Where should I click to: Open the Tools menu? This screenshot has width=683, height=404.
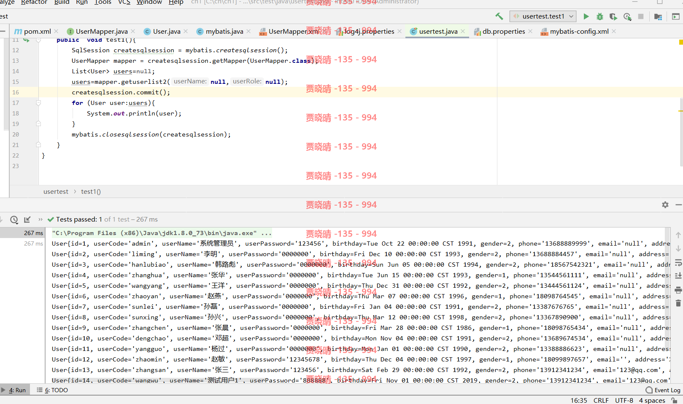(x=103, y=2)
